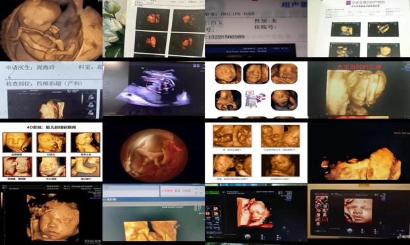
Task: Open the top-right rounded baby face thumbnail
Action: click(284, 73)
